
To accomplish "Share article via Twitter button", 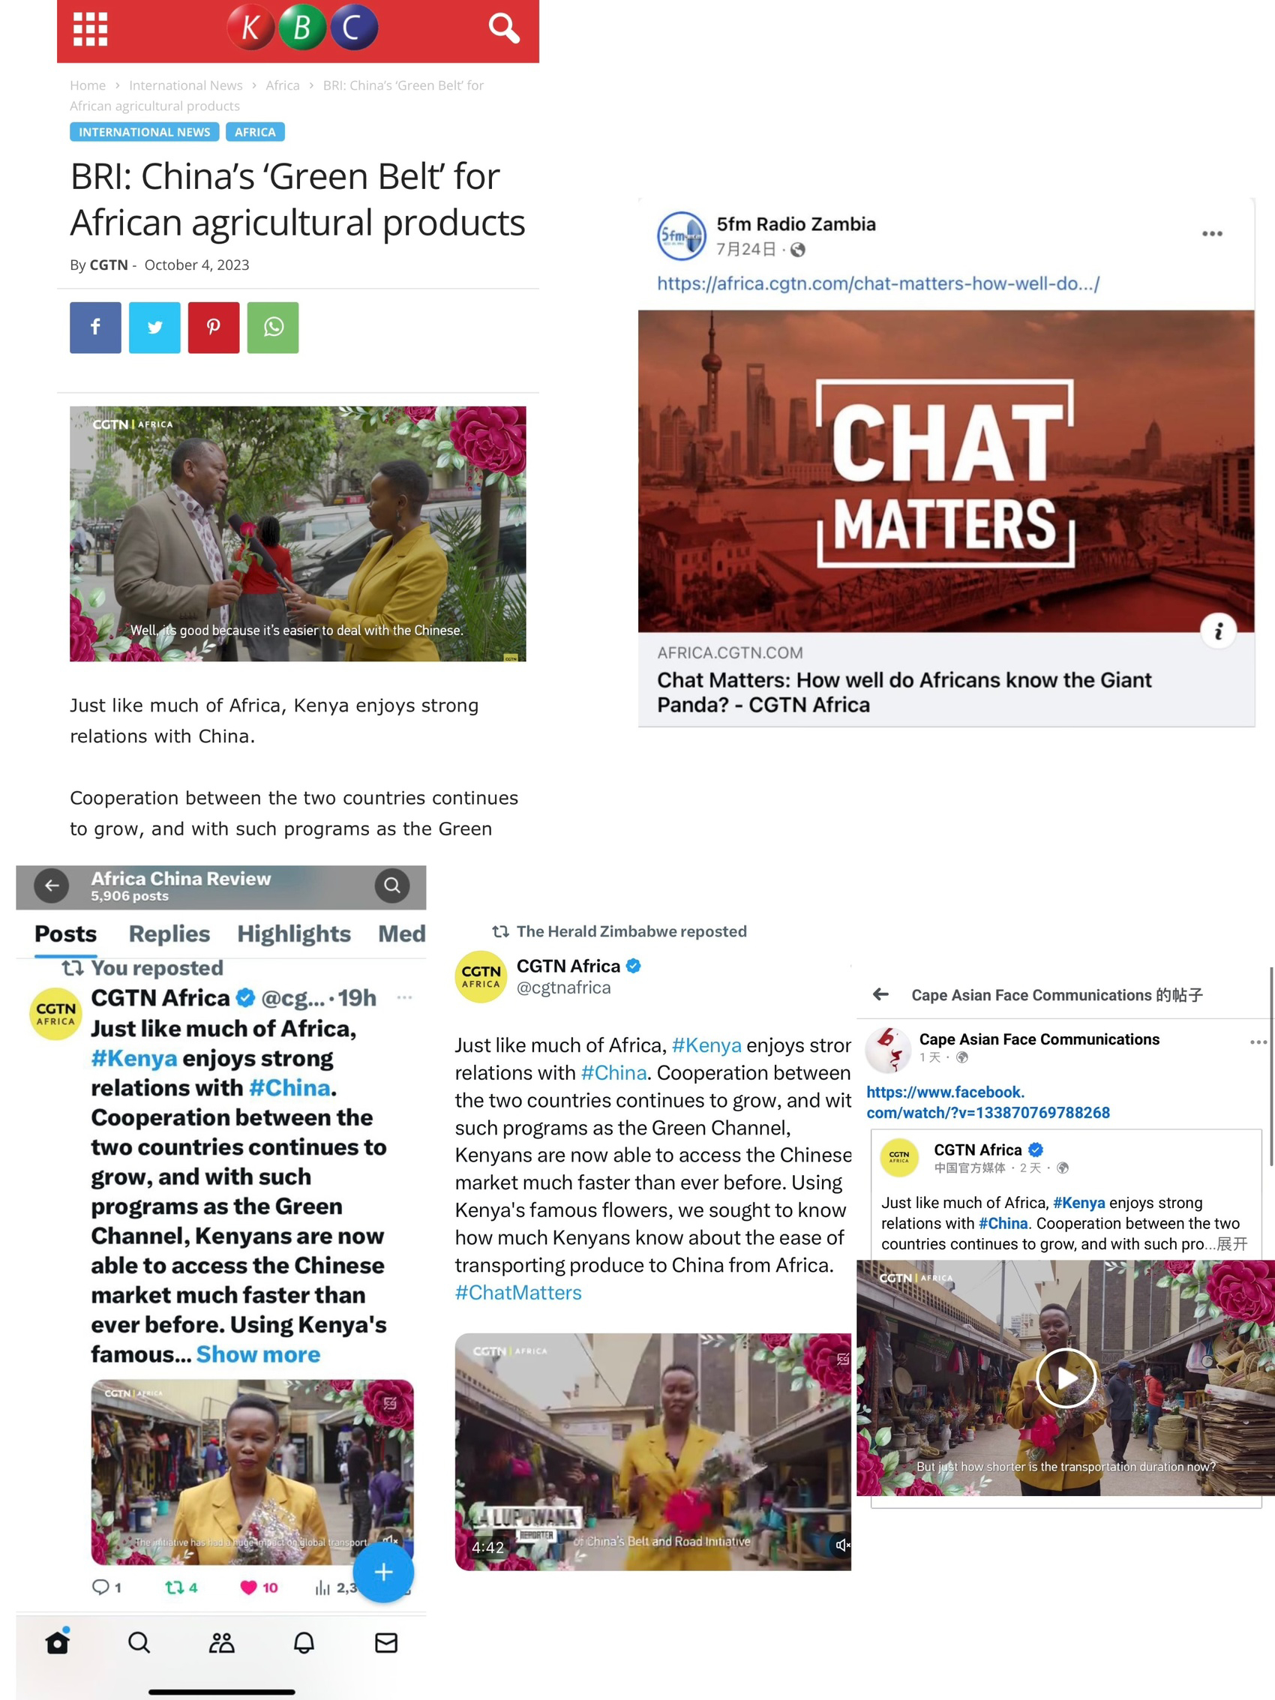I will [x=154, y=328].
